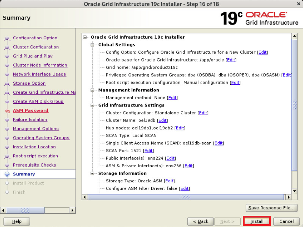Click the Summary step indicator circle
Image resolution: width=303 pixels, height=227 pixels.
(7, 174)
